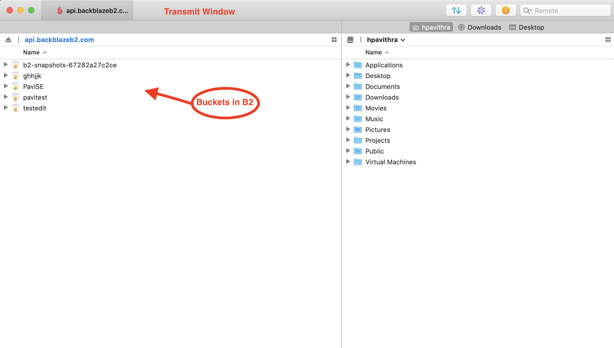The image size is (614, 348).
Task: Expand the testedit bucket
Action: tap(6, 108)
